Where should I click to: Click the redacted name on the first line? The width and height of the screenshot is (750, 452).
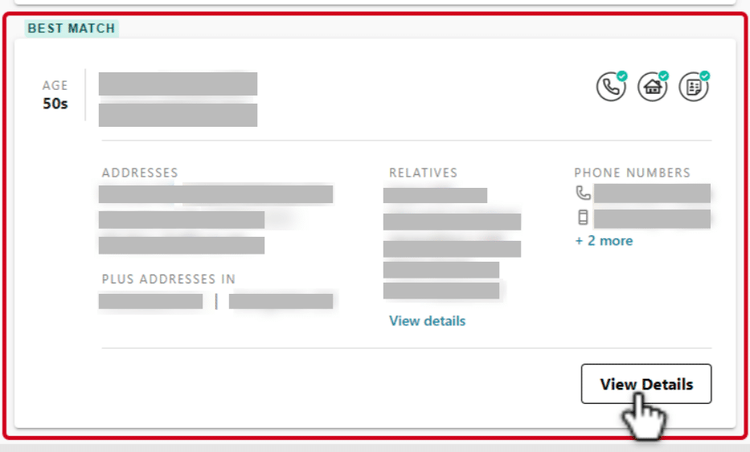coord(178,83)
